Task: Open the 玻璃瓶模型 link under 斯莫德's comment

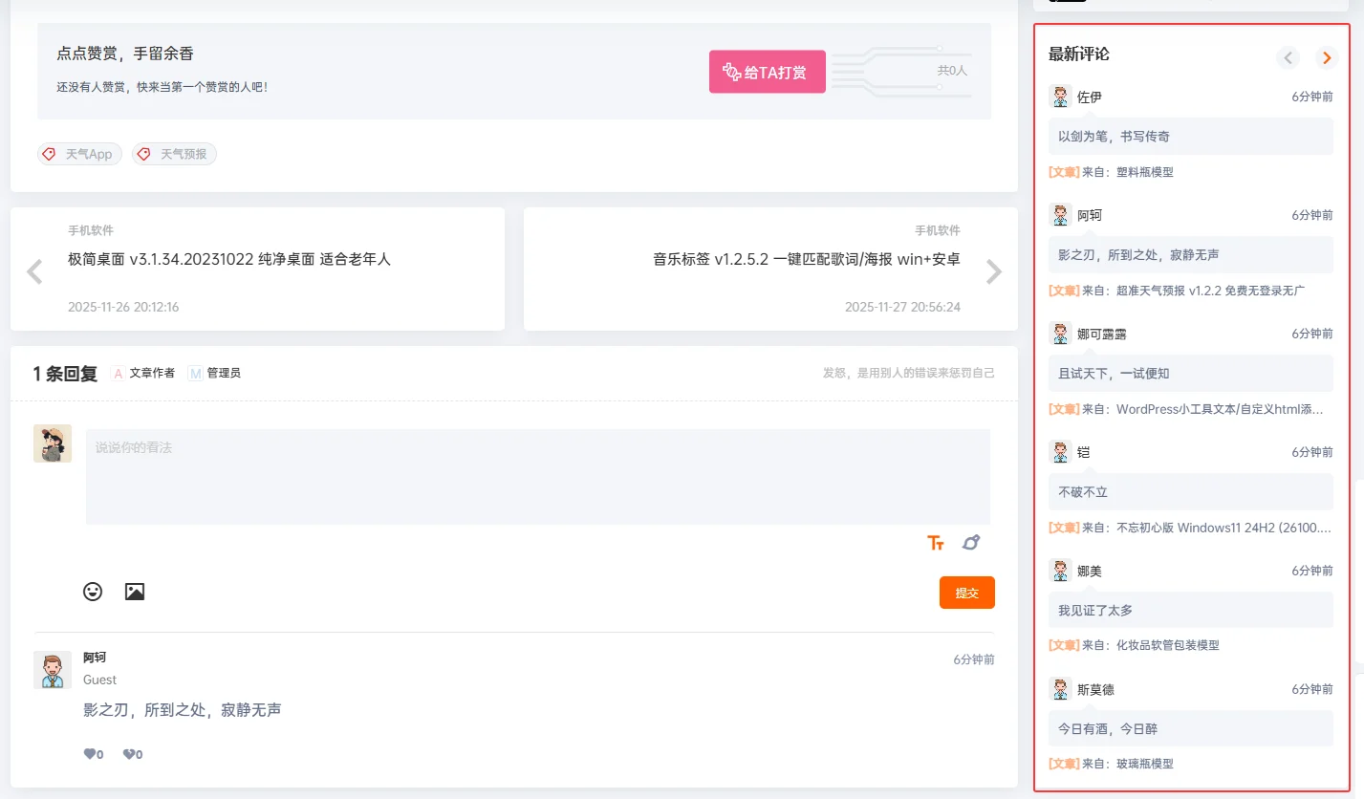Action: pyautogui.click(x=1144, y=764)
